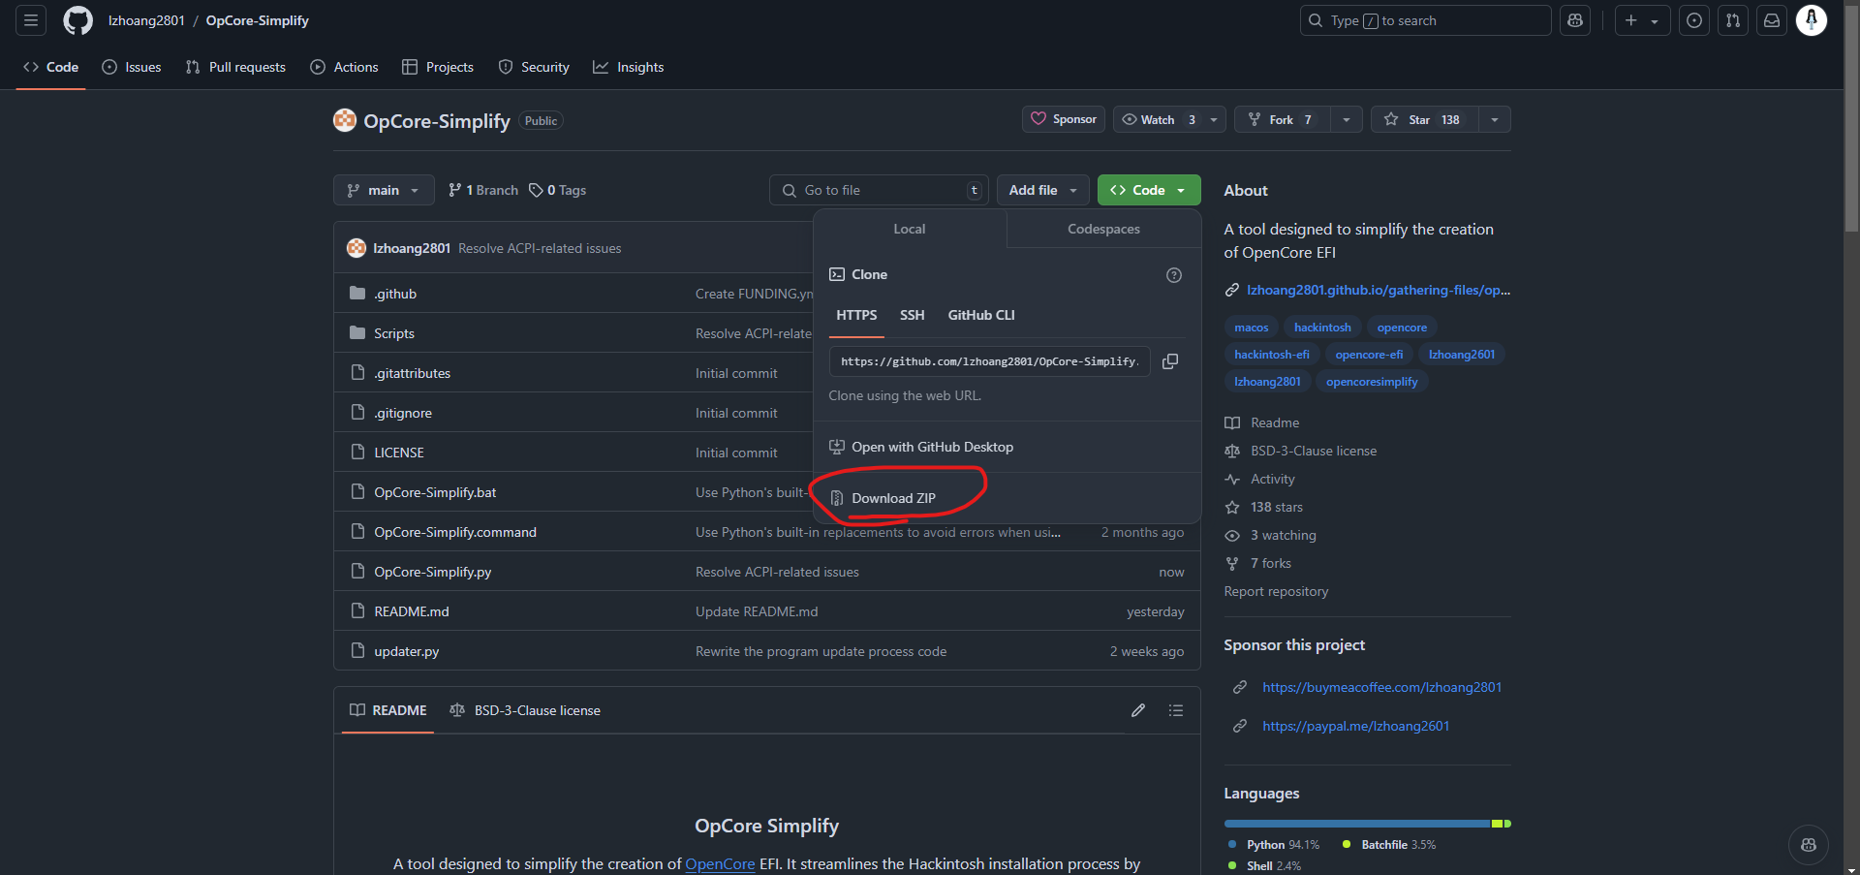The width and height of the screenshot is (1860, 875).
Task: Open floating Copilot button at bottom right
Action: point(1808,845)
